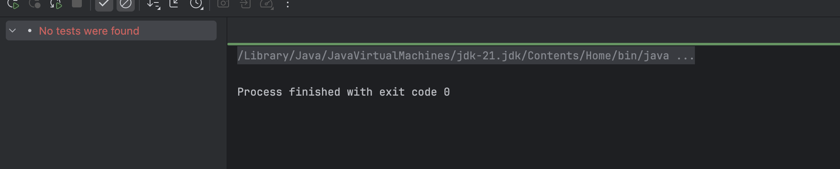Rerun failed tests button

pyautogui.click(x=35, y=4)
